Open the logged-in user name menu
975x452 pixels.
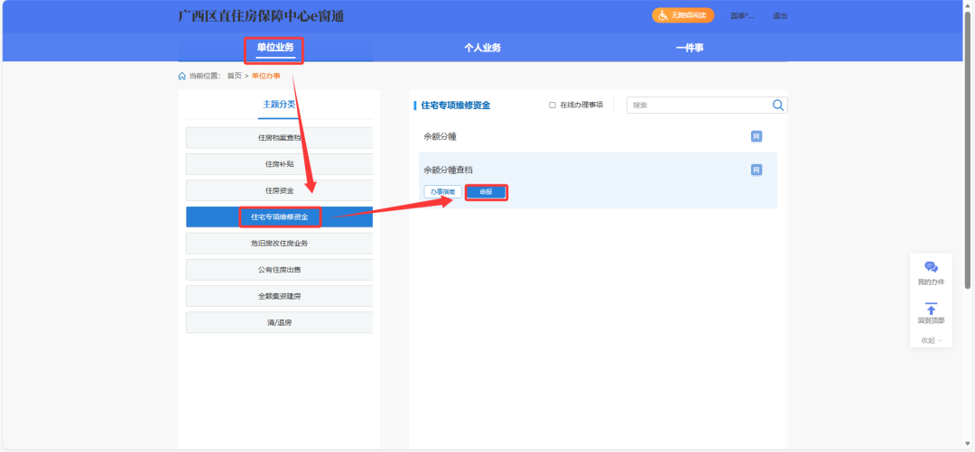[x=742, y=16]
